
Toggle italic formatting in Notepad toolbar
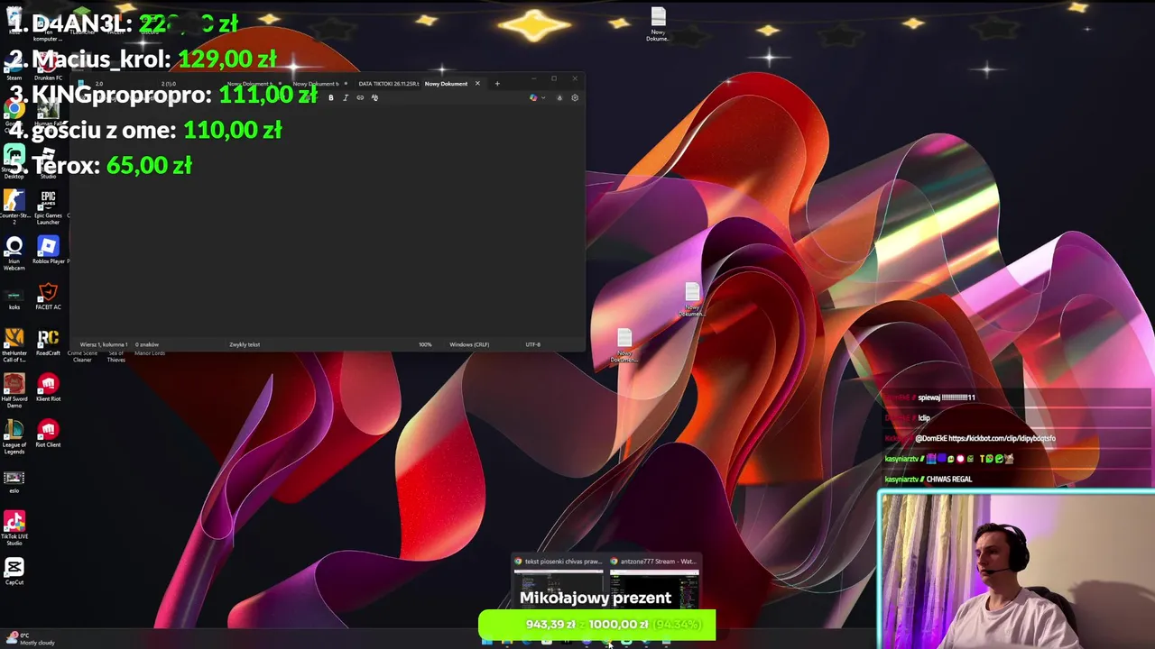coord(346,97)
